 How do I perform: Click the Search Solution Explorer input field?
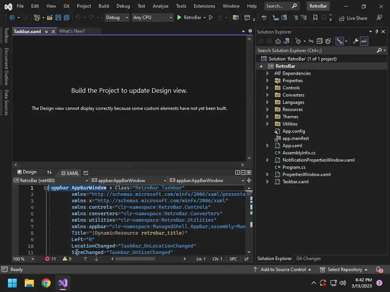tap(316, 51)
